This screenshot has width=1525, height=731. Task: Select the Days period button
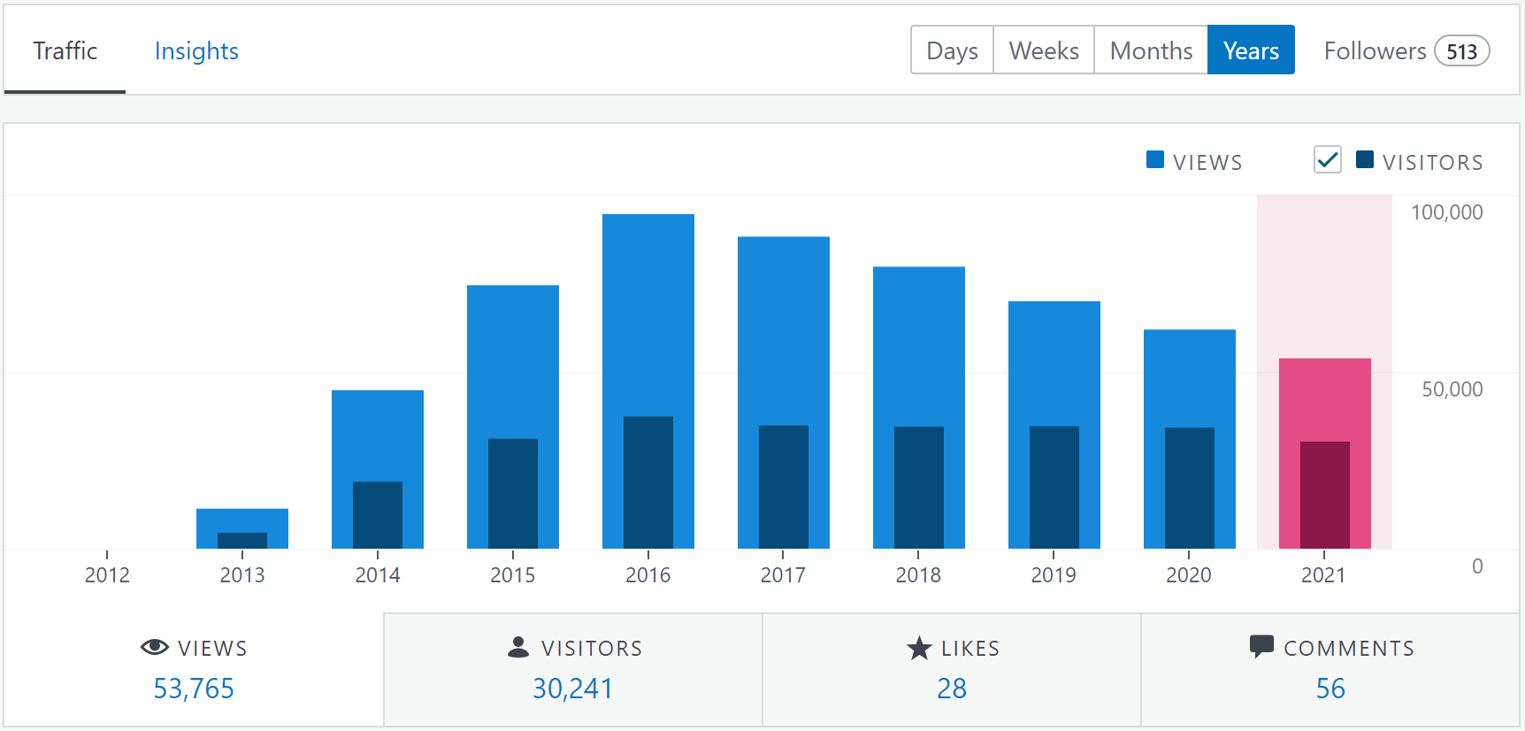[x=952, y=50]
